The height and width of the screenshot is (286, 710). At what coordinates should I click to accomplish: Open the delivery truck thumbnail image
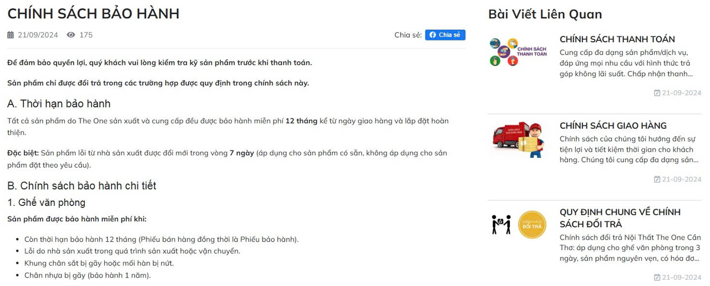[519, 138]
